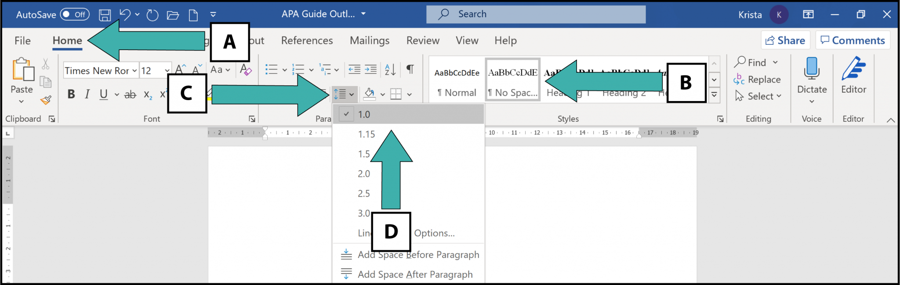Click Add Space Before Paragraph

tap(418, 254)
